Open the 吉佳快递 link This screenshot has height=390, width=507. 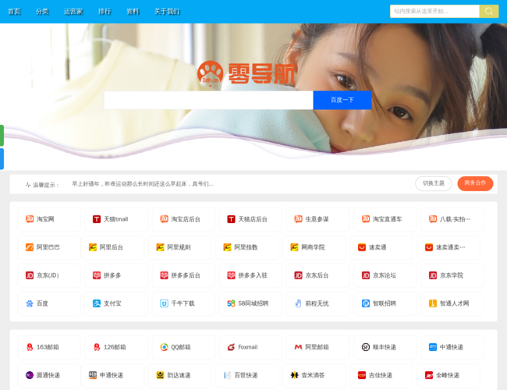[381, 375]
